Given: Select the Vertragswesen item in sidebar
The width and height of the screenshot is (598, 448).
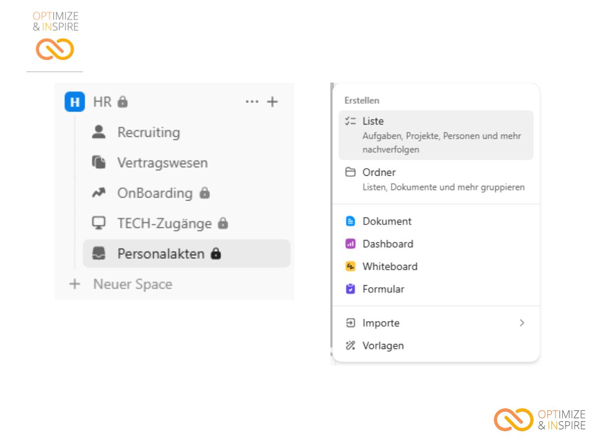Looking at the screenshot, I should (162, 163).
